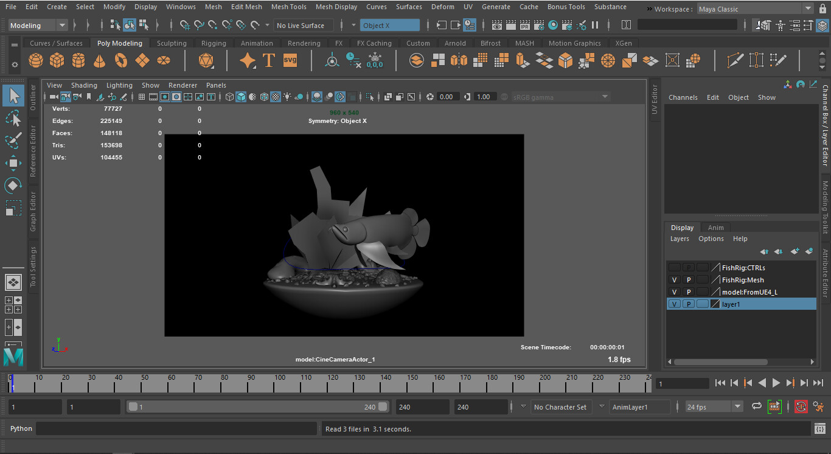Create a polygon cylinder from the shelf

78,60
